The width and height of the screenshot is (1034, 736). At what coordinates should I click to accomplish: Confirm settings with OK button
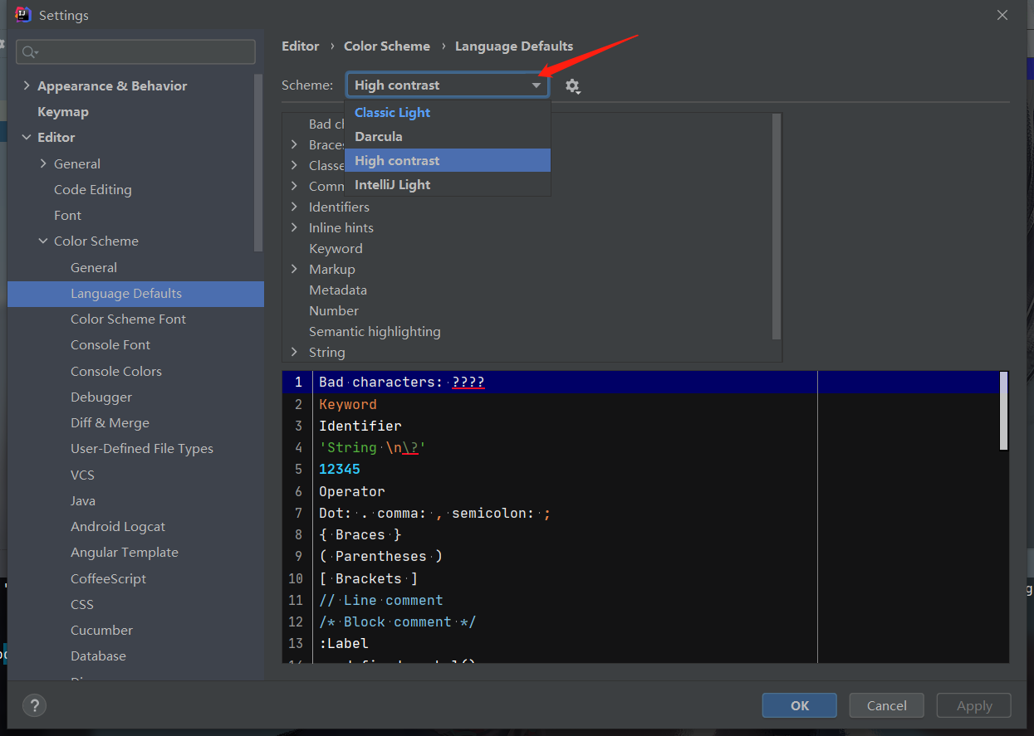(x=799, y=705)
